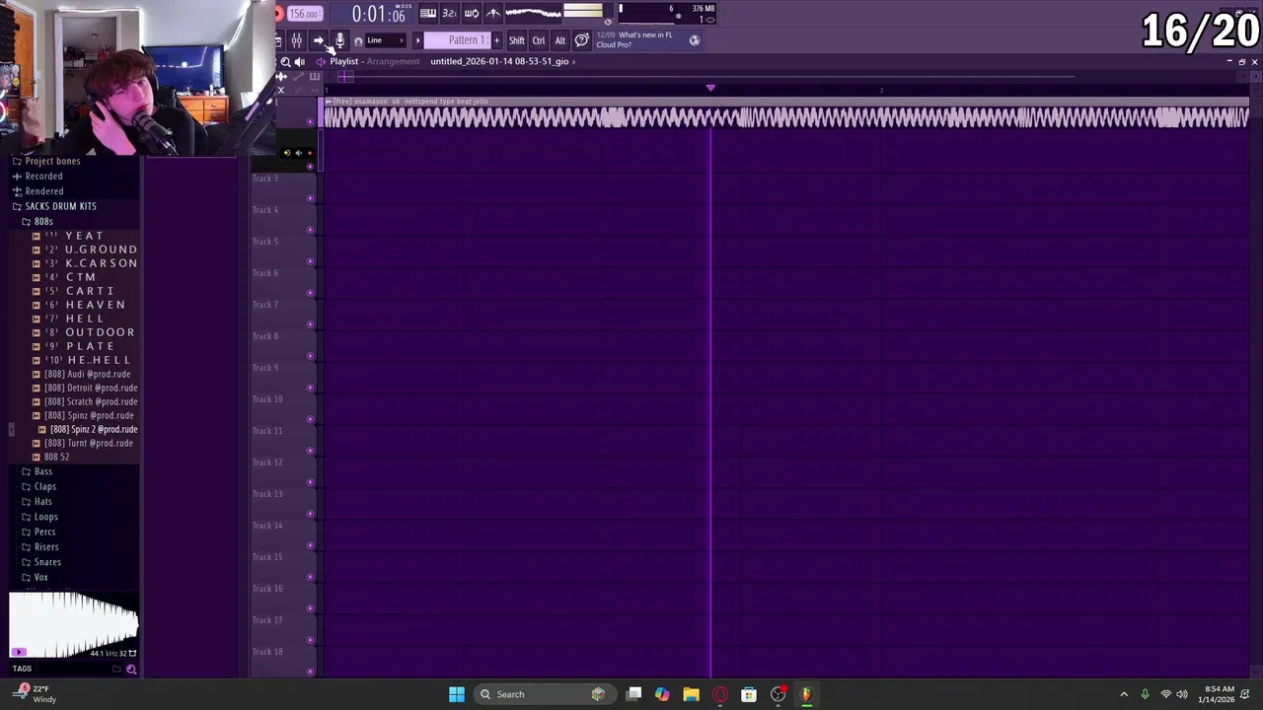The height and width of the screenshot is (710, 1263).
Task: Click the right arrow toolbar icon
Action: click(x=318, y=40)
